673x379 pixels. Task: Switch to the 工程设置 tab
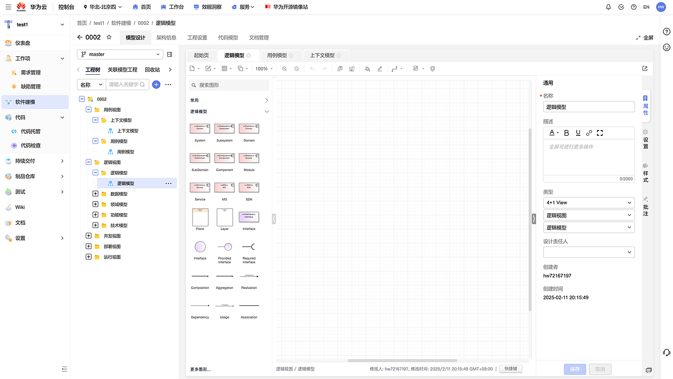[x=197, y=37]
